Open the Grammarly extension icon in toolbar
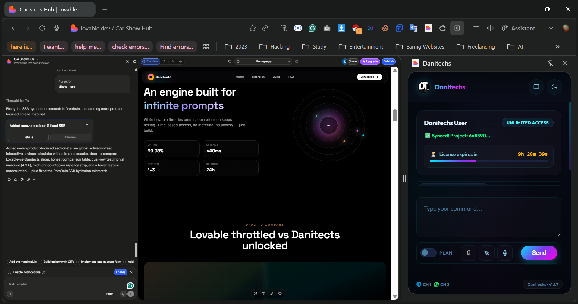 point(313,28)
